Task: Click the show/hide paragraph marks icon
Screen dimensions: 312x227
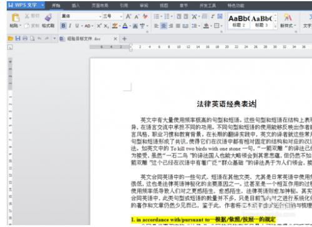Action: [212, 16]
